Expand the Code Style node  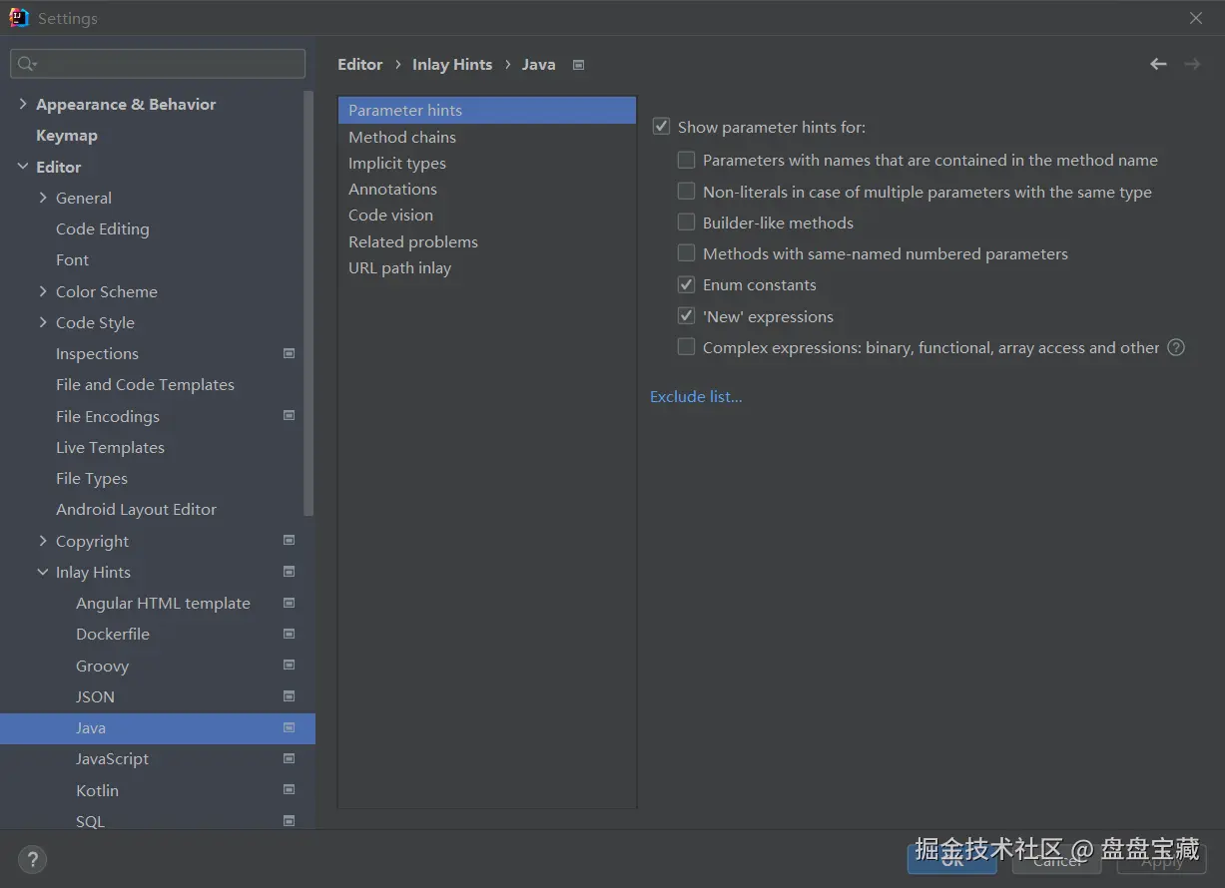(x=43, y=322)
